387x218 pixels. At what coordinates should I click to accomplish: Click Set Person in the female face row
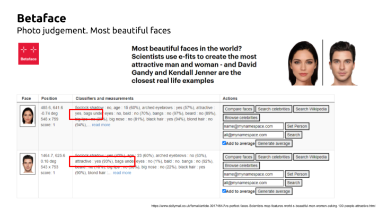tap(297, 126)
